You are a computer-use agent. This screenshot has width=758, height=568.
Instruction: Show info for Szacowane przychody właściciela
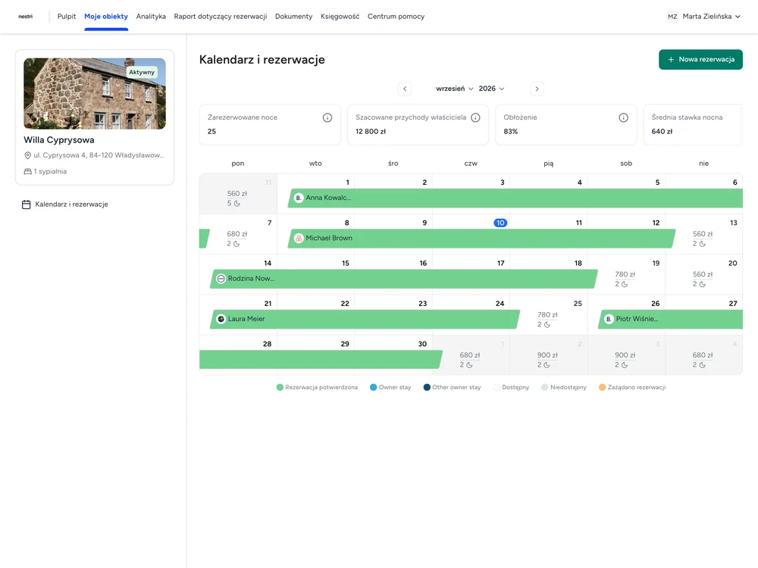tap(475, 117)
